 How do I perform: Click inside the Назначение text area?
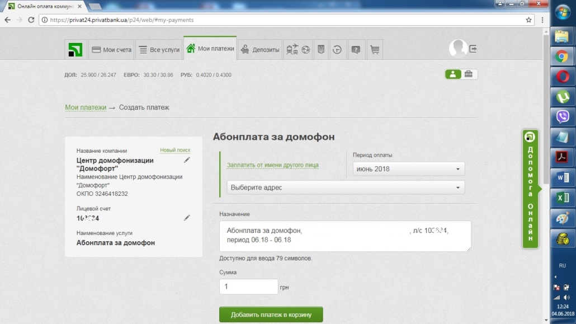(x=345, y=236)
